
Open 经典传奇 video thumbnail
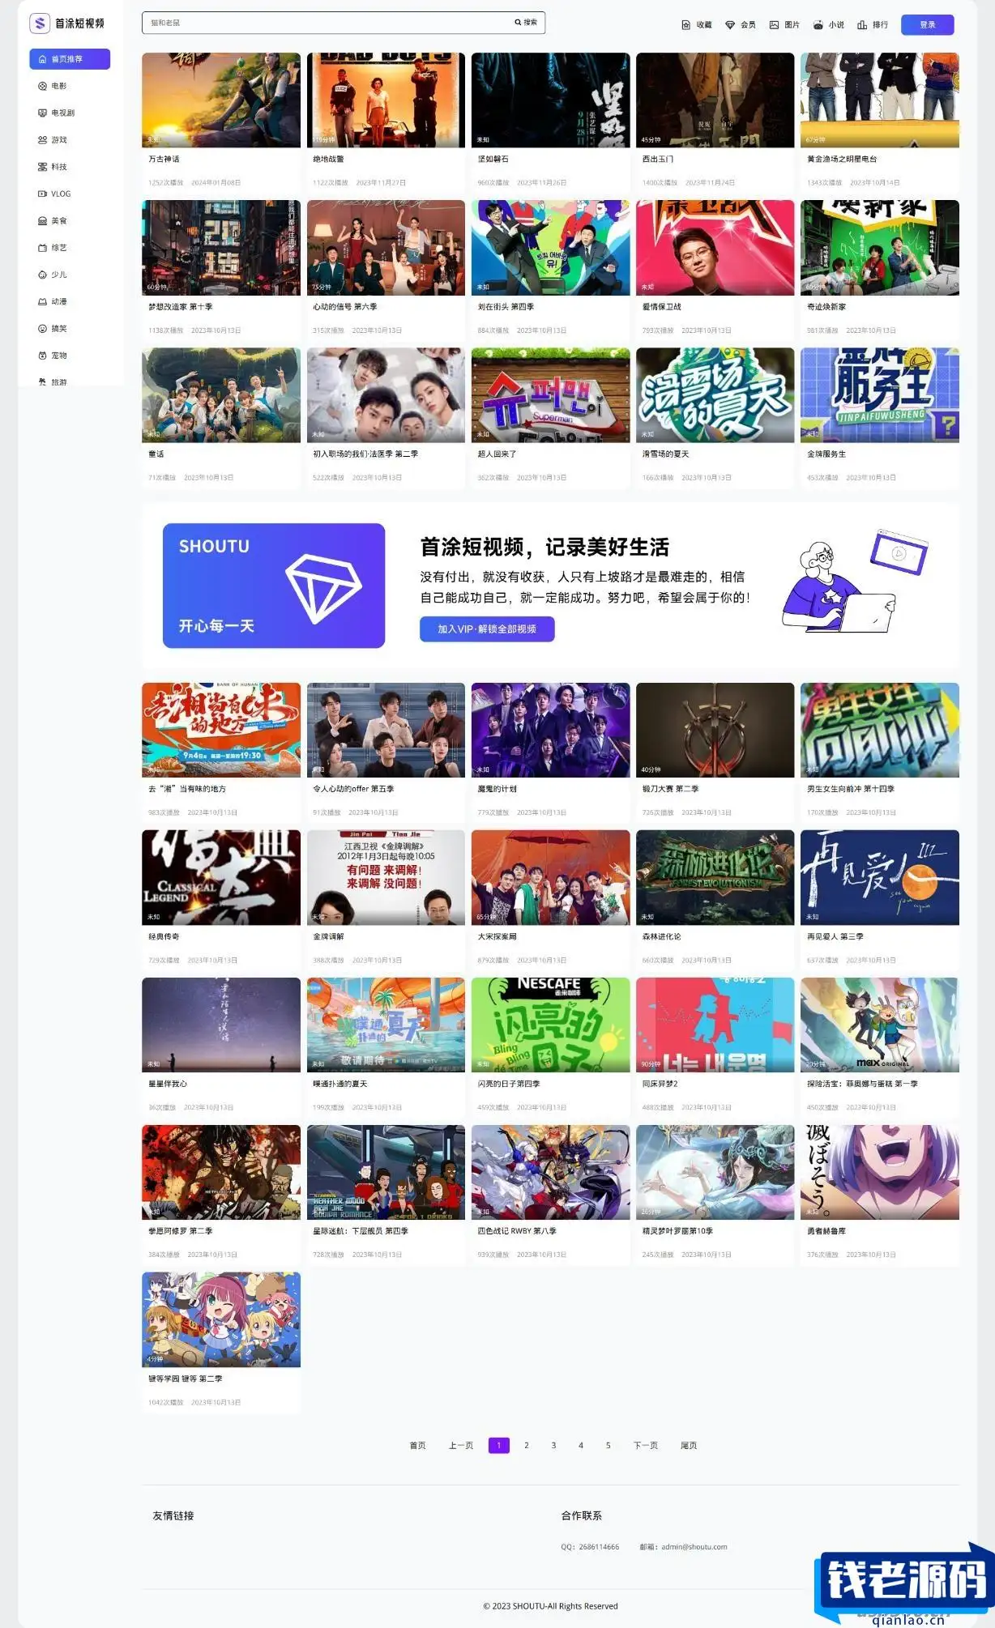click(221, 877)
